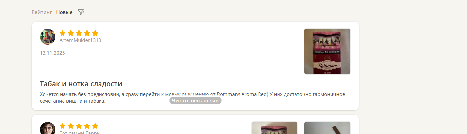Viewport: 467px width, 134px height.
Task: Click the review date 13.11.2025
Action: click(52, 53)
